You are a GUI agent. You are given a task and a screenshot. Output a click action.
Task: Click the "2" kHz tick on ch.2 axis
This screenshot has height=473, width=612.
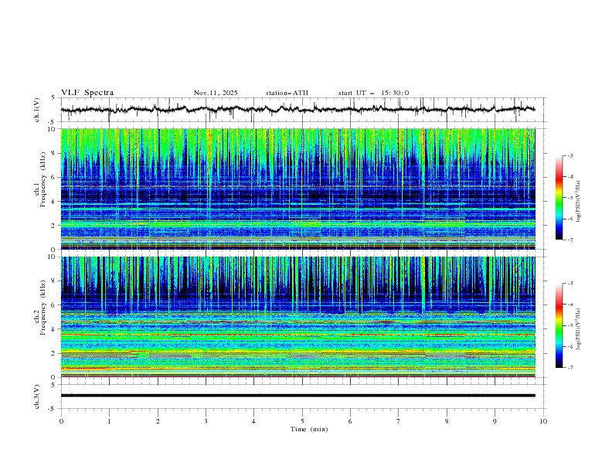click(x=54, y=353)
